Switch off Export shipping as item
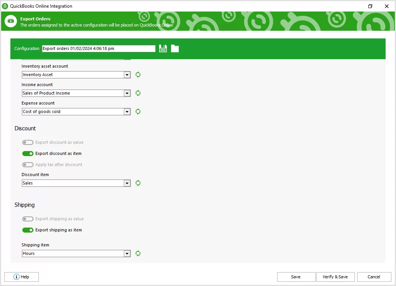 pyautogui.click(x=28, y=230)
